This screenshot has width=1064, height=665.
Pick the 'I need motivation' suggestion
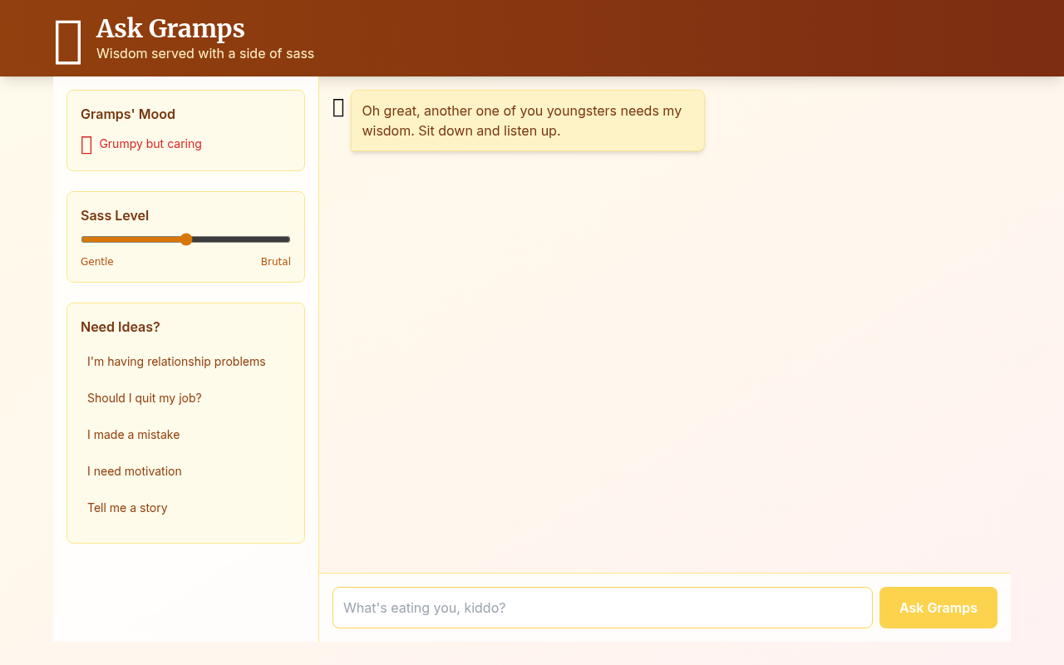135,471
